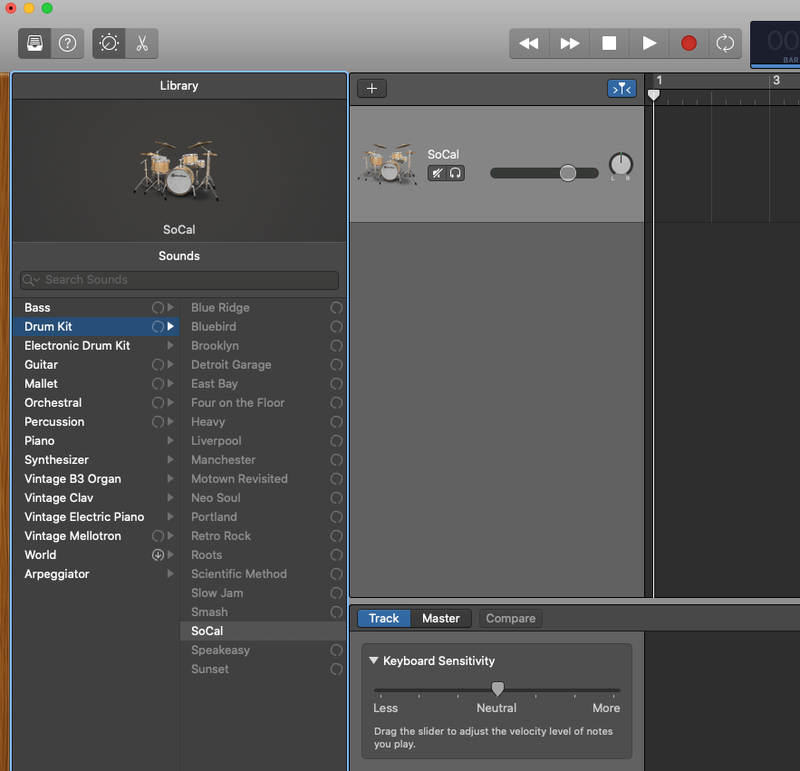
Task: Click the download icon next to Heavy
Action: [336, 421]
